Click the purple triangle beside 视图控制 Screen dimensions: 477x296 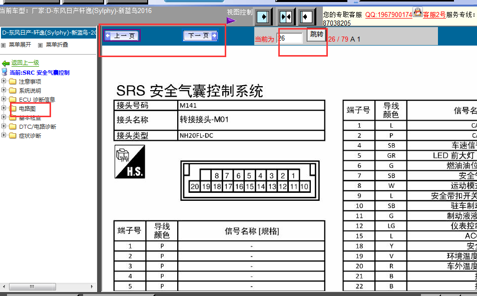click(231, 21)
